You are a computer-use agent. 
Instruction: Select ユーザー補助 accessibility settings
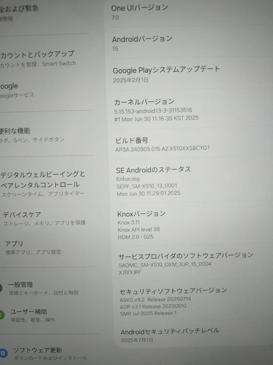pyautogui.click(x=29, y=315)
